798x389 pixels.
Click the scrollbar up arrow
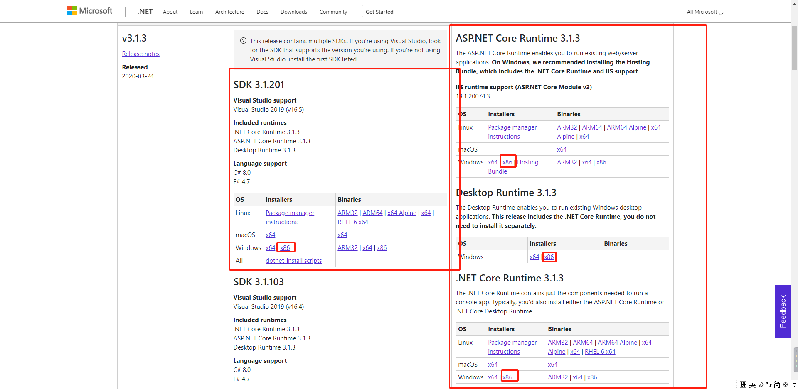[x=794, y=3]
